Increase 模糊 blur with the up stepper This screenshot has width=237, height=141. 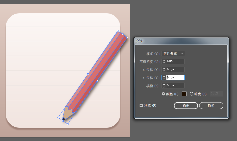click(164, 85)
